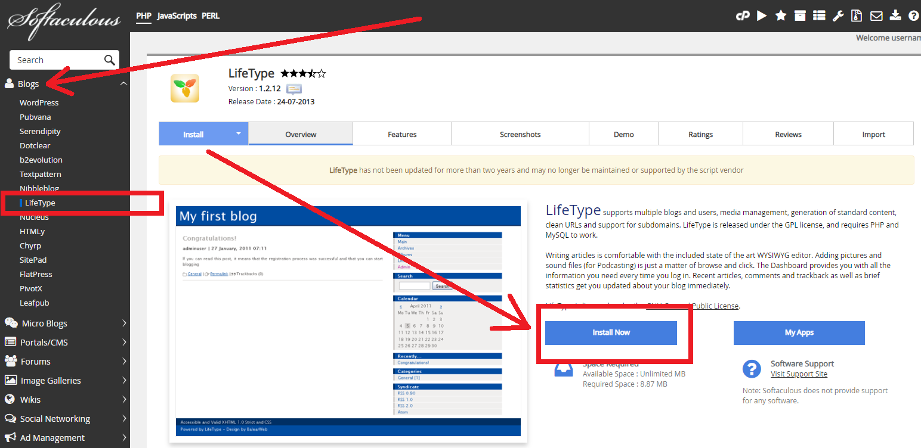Click the cPanel logo icon

tap(743, 16)
